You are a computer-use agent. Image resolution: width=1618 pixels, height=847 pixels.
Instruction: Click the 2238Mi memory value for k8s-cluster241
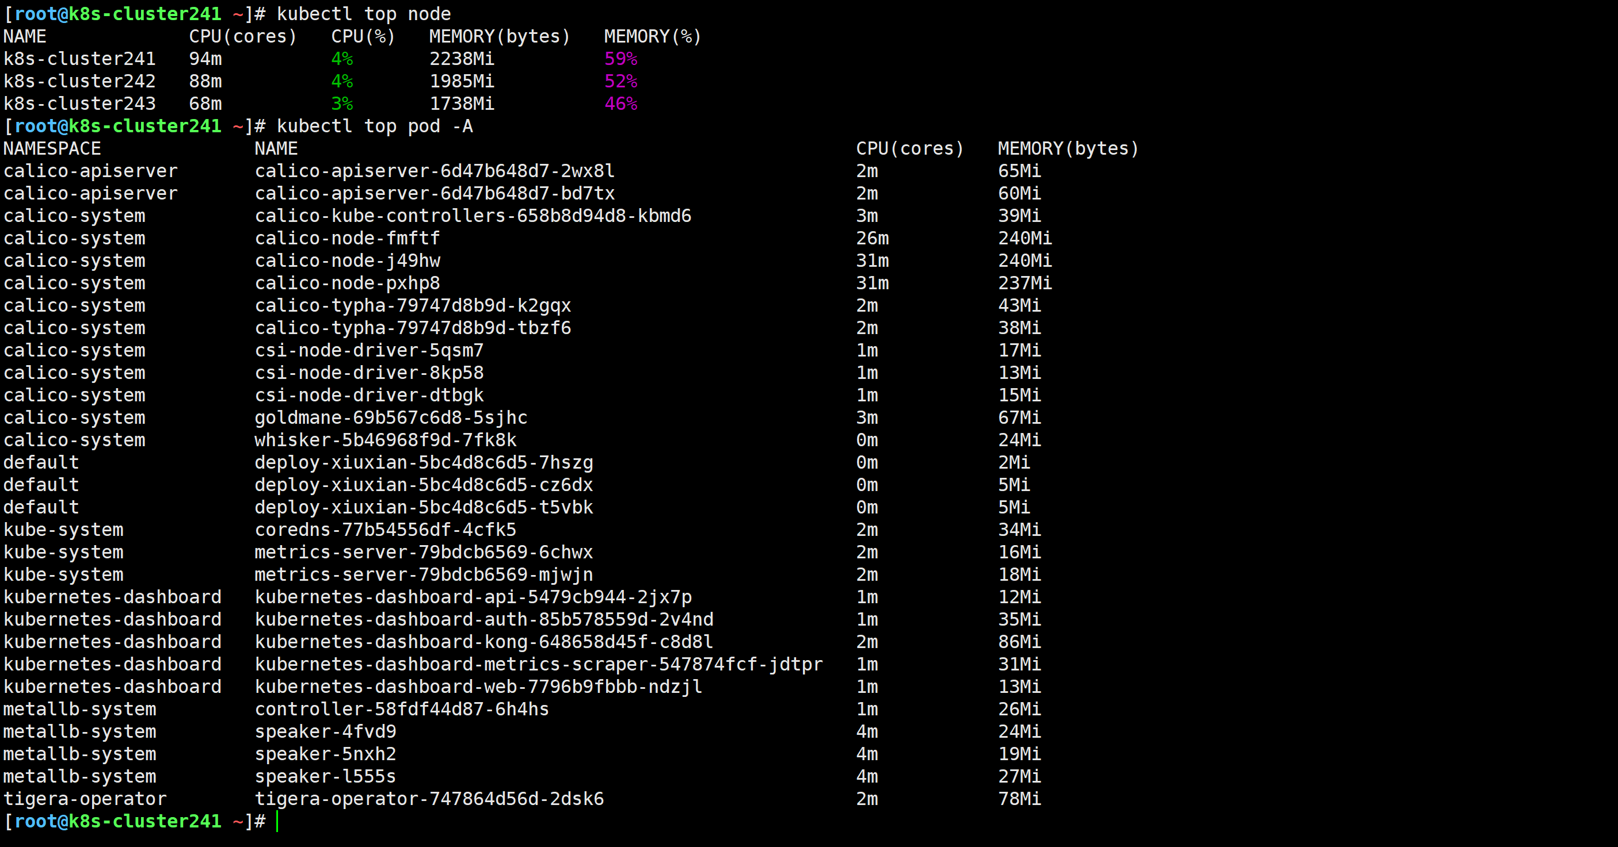[462, 59]
